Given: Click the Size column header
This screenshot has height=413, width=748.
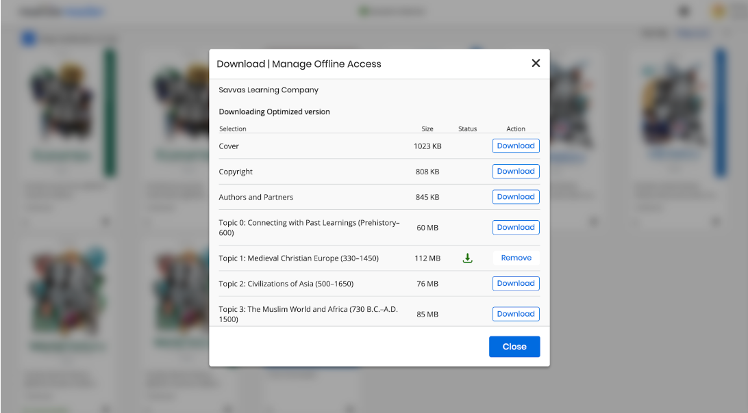Looking at the screenshot, I should pos(427,129).
